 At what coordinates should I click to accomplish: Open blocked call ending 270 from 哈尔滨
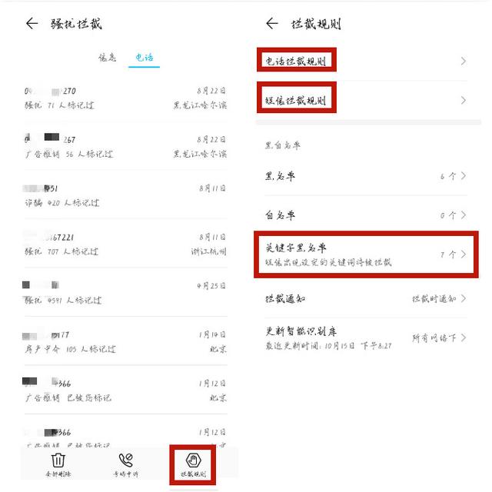coord(125,98)
